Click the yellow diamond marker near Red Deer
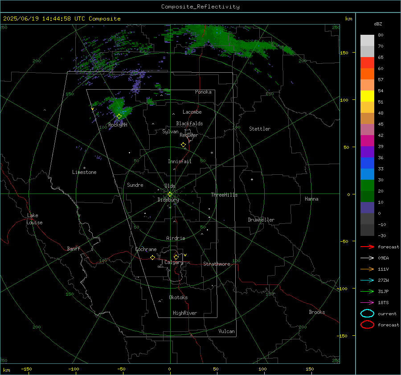 coord(183,145)
